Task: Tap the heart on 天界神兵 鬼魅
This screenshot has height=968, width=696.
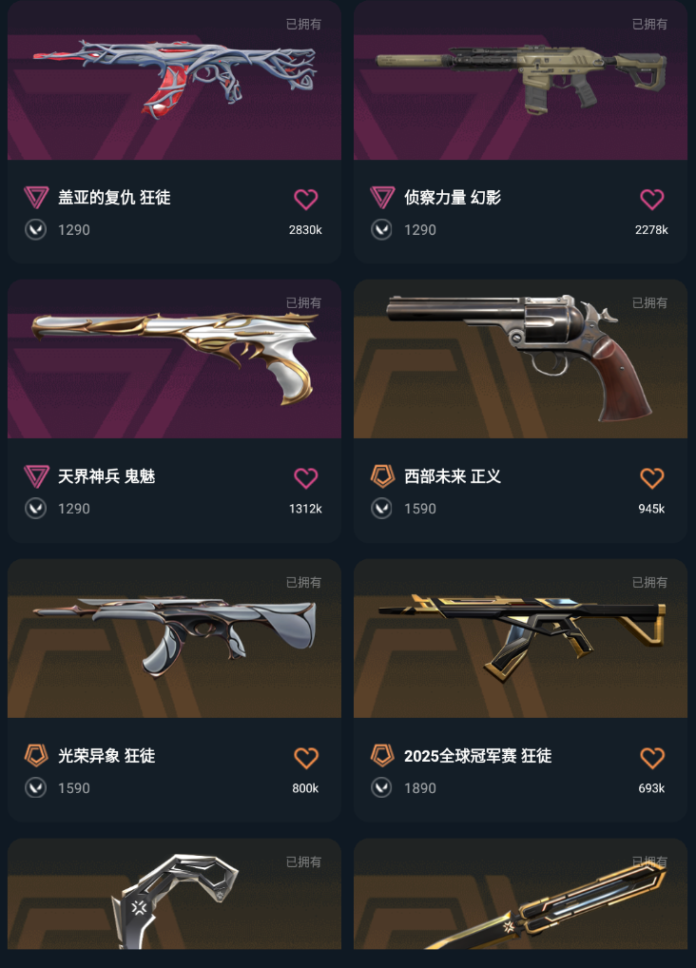Action: click(x=306, y=478)
